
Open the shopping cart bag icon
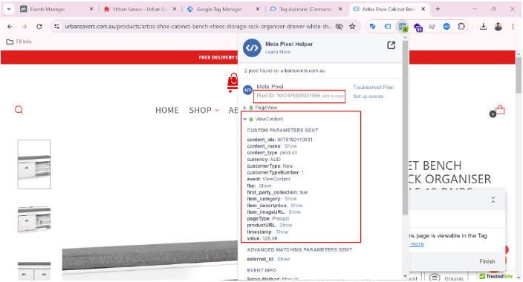click(x=500, y=110)
